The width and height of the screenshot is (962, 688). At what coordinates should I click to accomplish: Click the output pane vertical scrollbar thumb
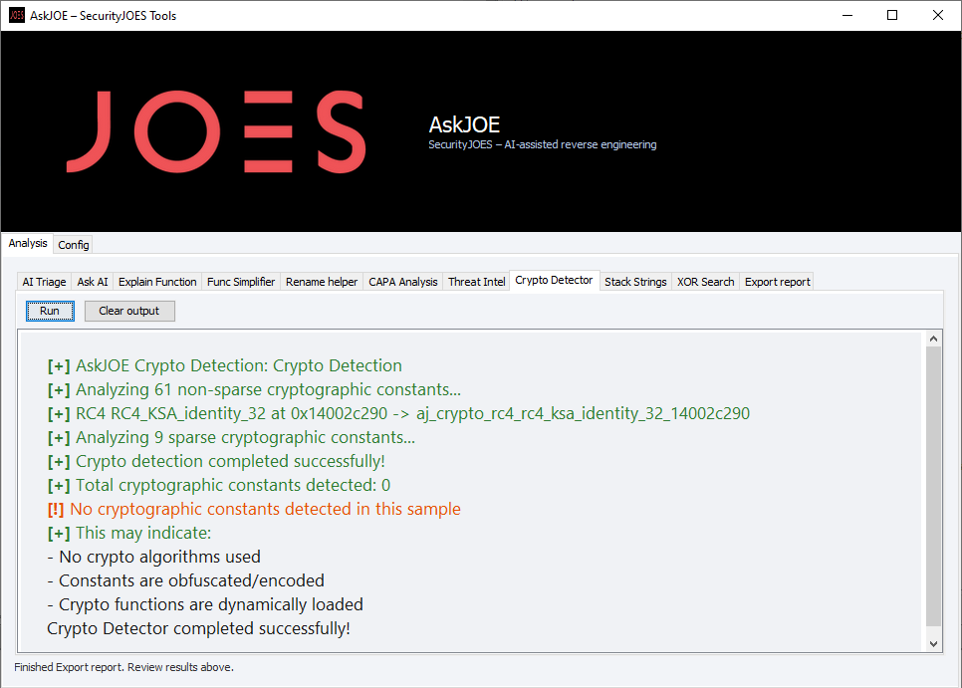933,486
